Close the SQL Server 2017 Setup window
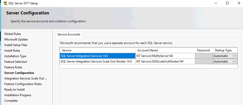The width and height of the screenshot is (243, 105). 239,3
